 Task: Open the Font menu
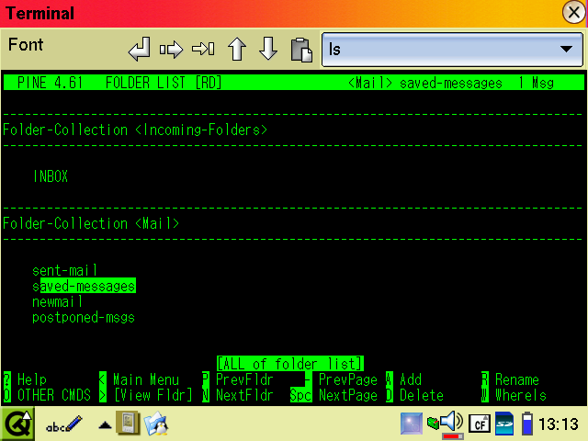26,45
